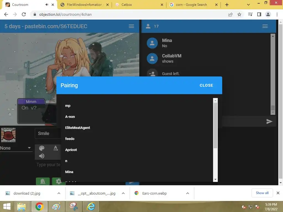Expand options for Ears-corn.webp download
The width and height of the screenshot is (283, 212).
(x=188, y=193)
